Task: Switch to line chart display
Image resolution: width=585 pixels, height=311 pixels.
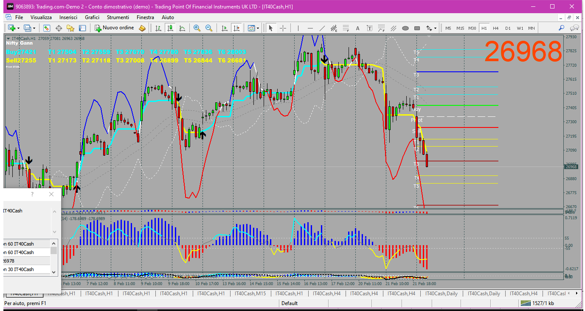Action: [182, 28]
